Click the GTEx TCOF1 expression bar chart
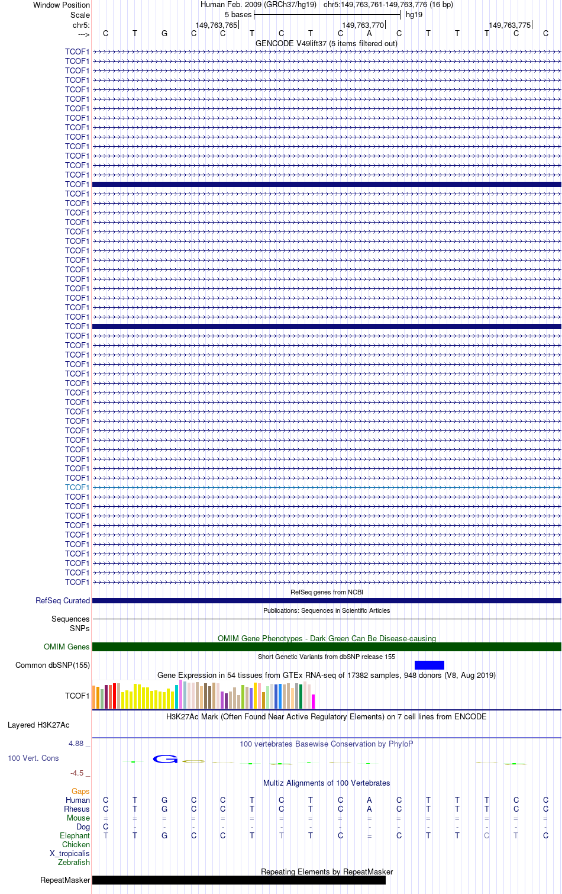The image size is (562, 894). [204, 695]
